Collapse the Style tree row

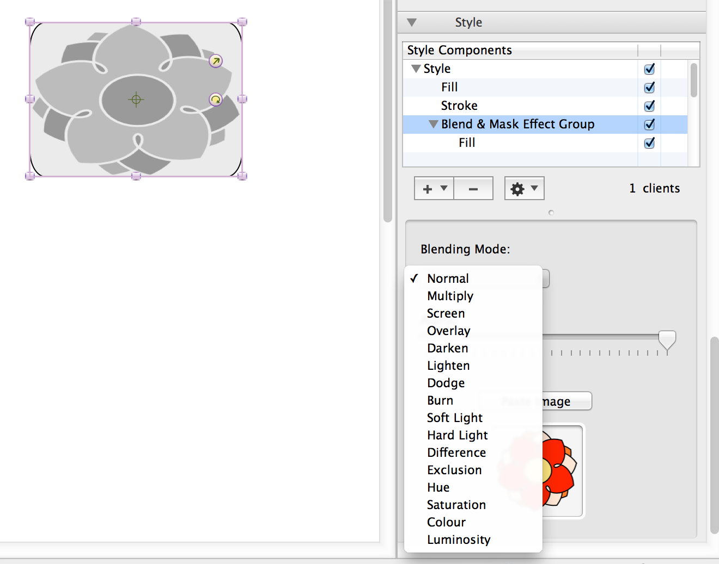click(x=416, y=69)
